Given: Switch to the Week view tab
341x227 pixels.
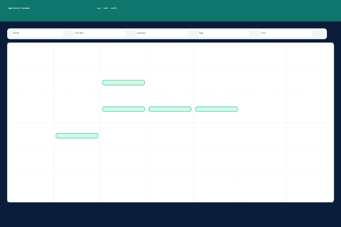Looking at the screenshot, I should tap(105, 8).
